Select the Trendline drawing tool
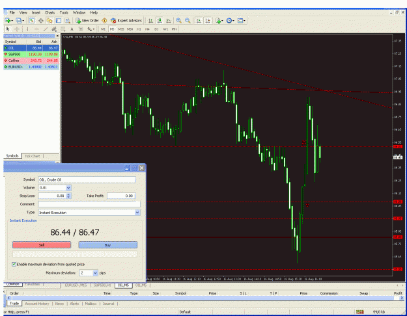The height and width of the screenshot is (316, 407). pyautogui.click(x=46, y=29)
